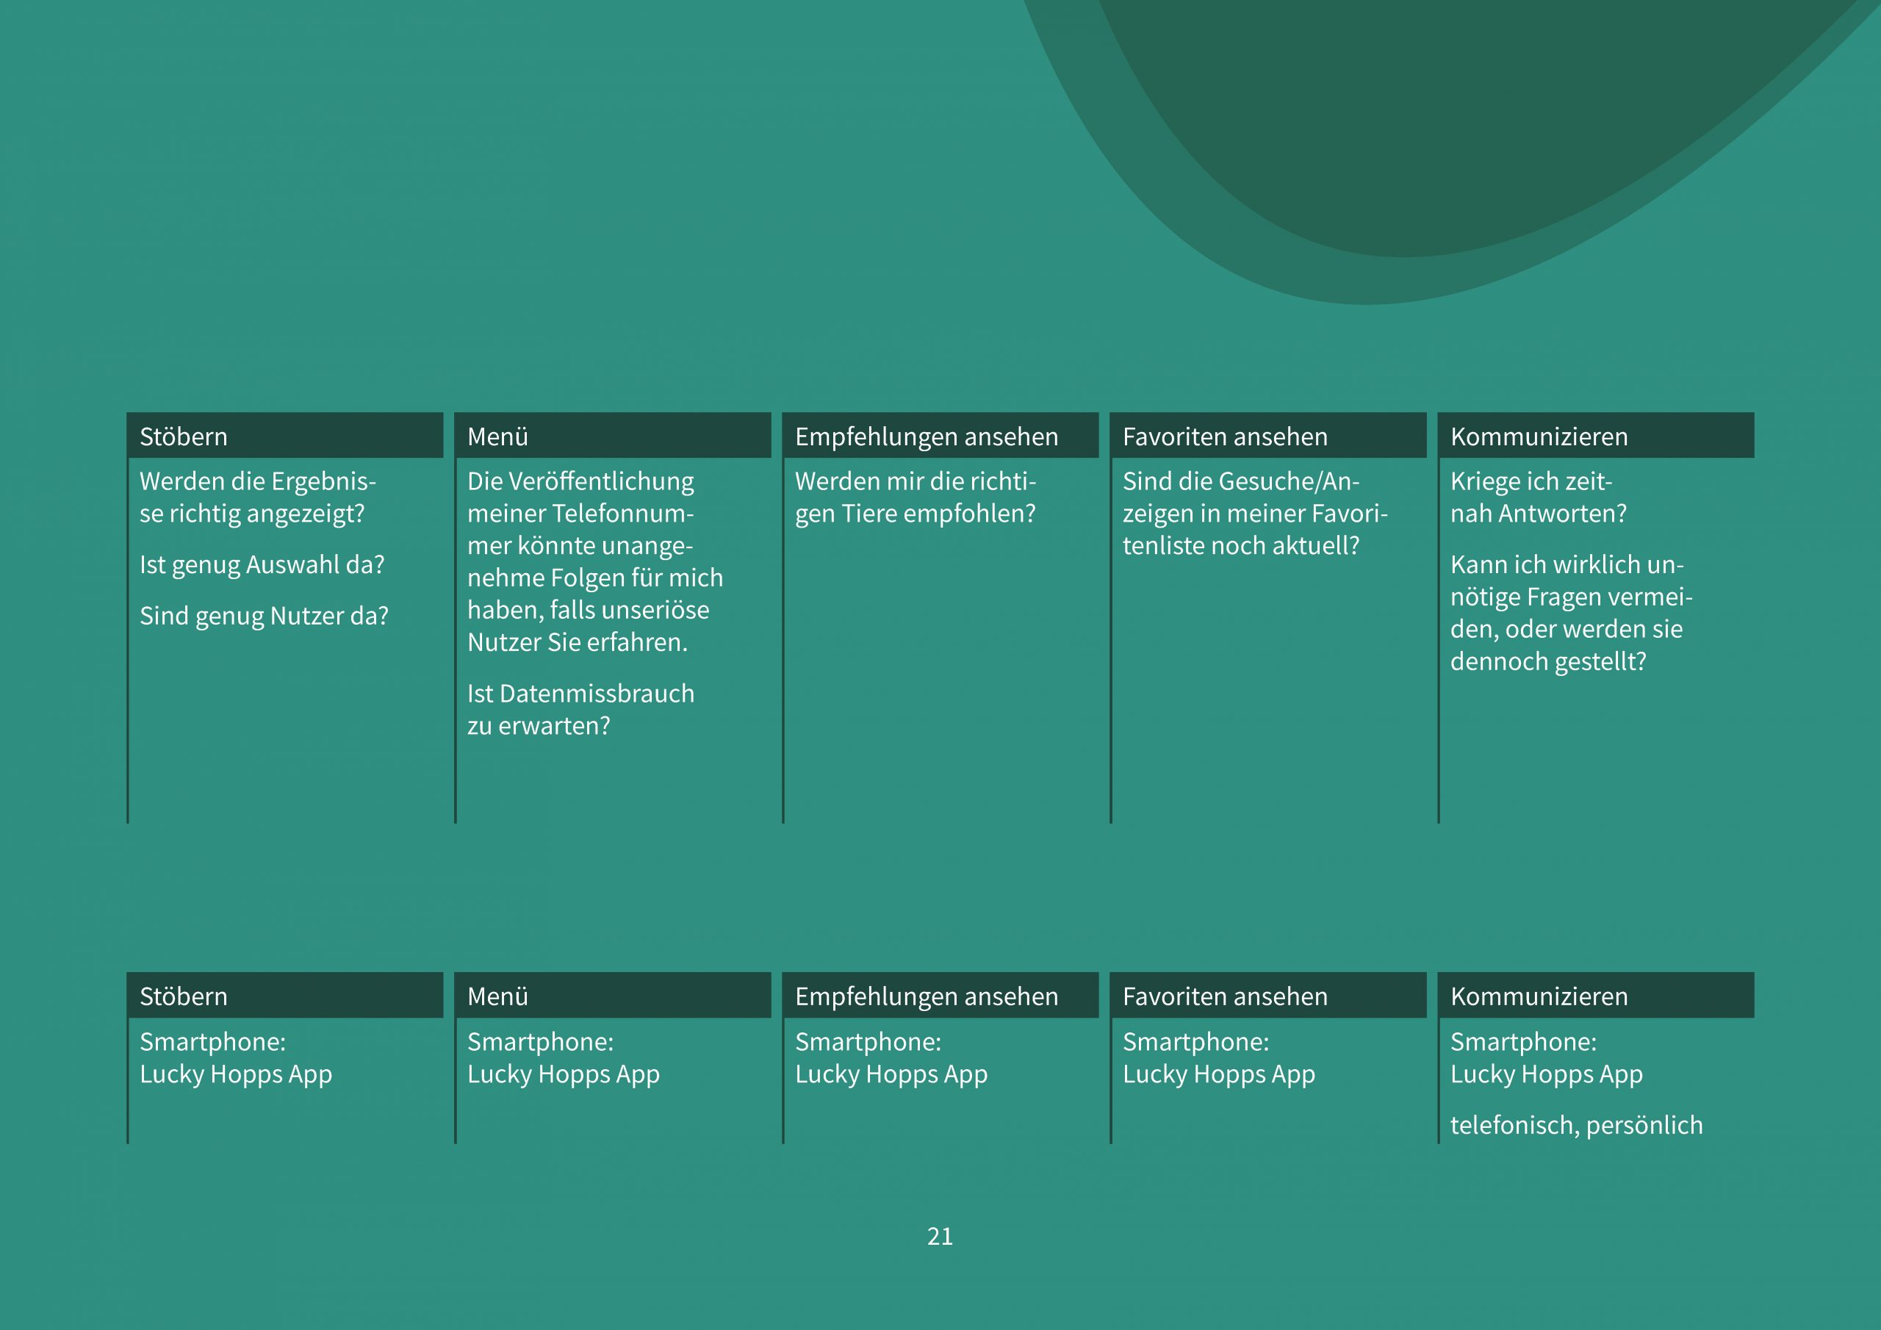This screenshot has height=1330, width=1881.
Task: Select top Empfehlungen ansehen header
Action: [940, 436]
